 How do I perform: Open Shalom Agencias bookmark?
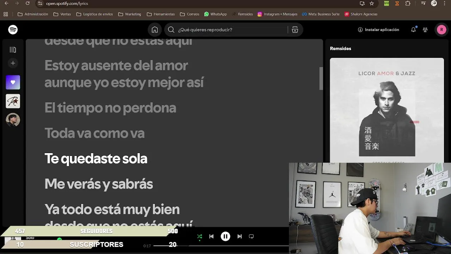point(361,14)
